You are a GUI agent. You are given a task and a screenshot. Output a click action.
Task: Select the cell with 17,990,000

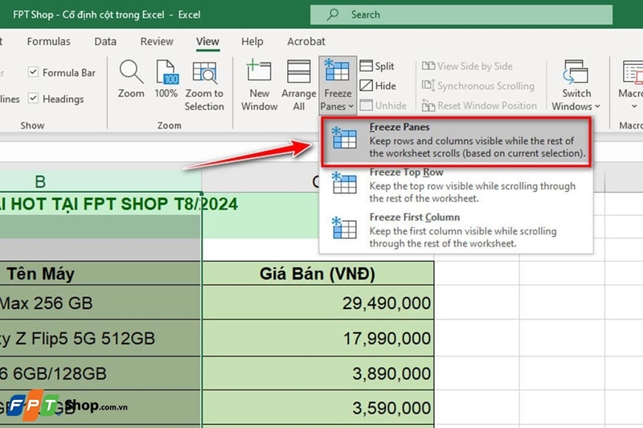[x=317, y=338]
